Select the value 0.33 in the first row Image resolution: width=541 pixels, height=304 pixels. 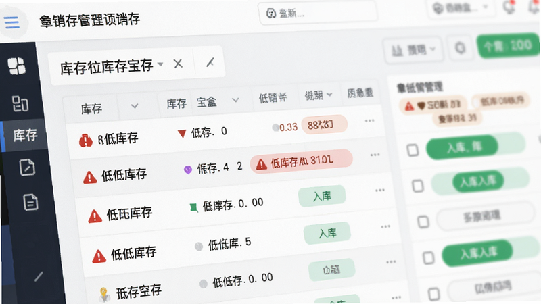pyautogui.click(x=289, y=127)
